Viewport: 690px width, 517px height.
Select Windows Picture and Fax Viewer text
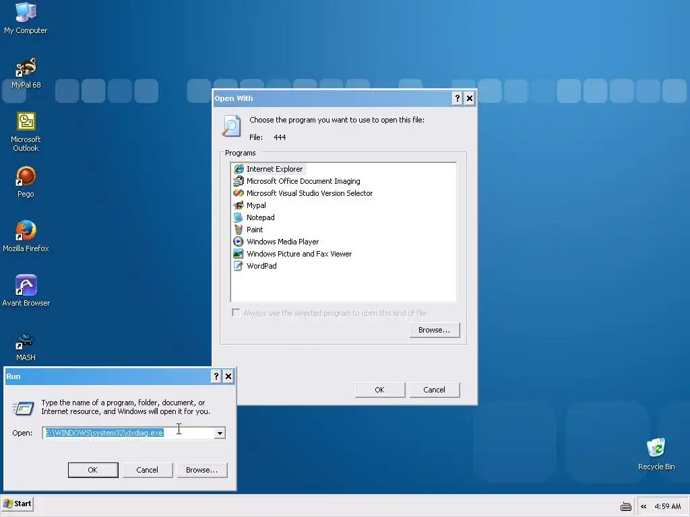(x=299, y=254)
